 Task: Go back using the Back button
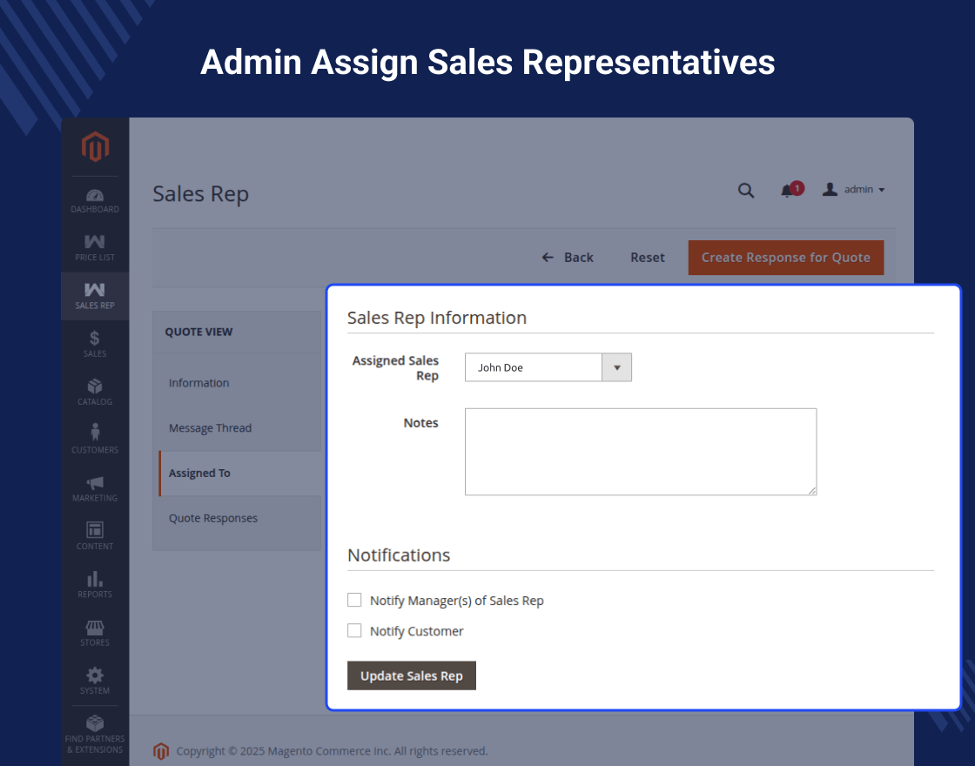click(x=568, y=258)
